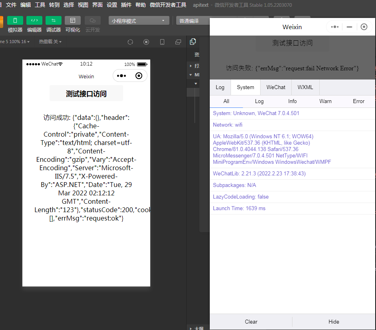Screen dimensions: 376x330
Task: Open the 微信开发者工具 menu
Action: click(x=168, y=5)
